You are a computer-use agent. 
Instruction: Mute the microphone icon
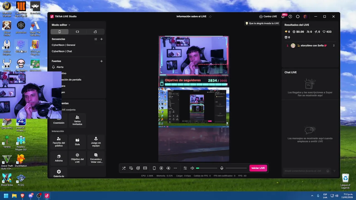coord(222,168)
